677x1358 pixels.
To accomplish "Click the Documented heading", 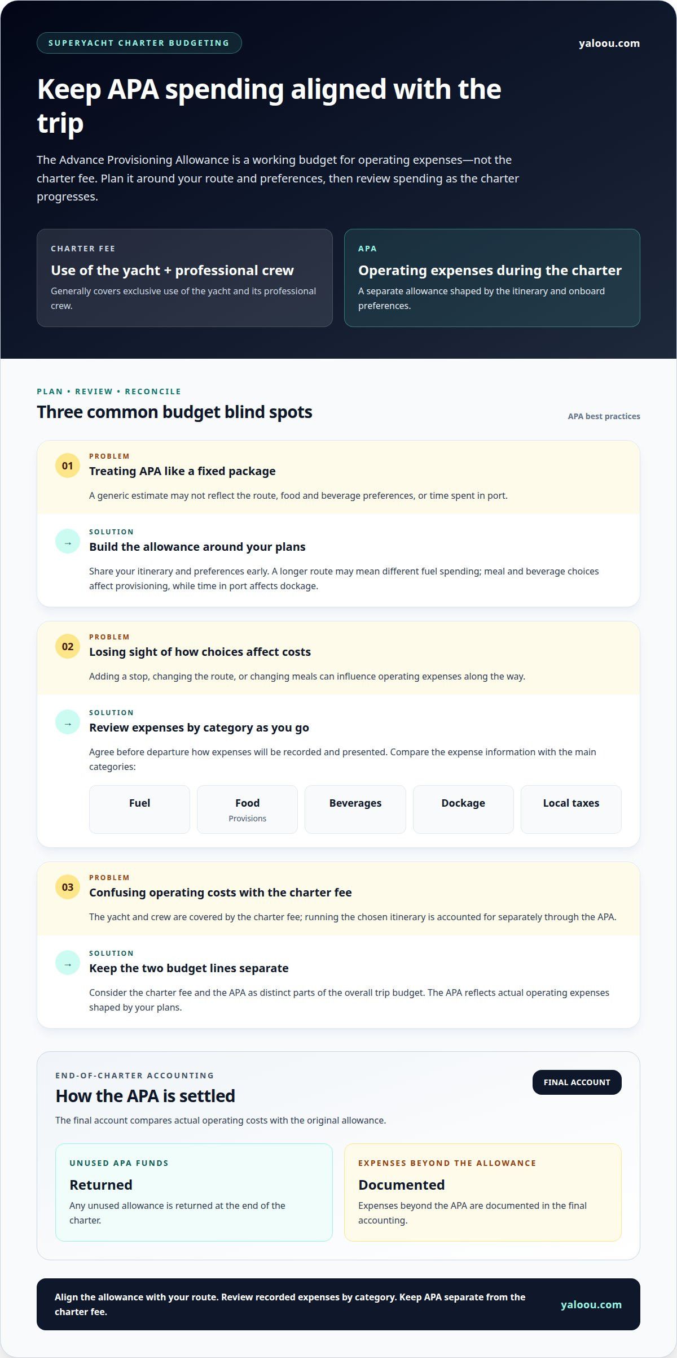I will tap(401, 1185).
